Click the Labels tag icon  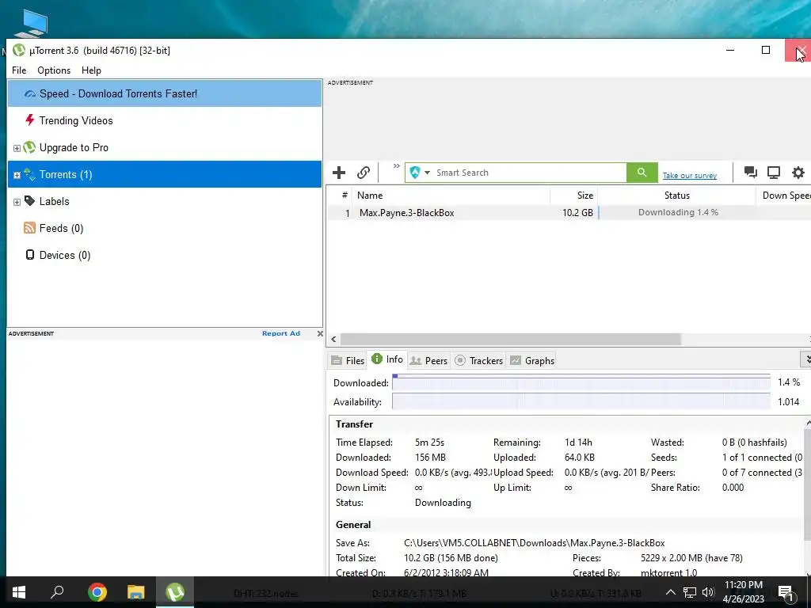click(x=30, y=200)
